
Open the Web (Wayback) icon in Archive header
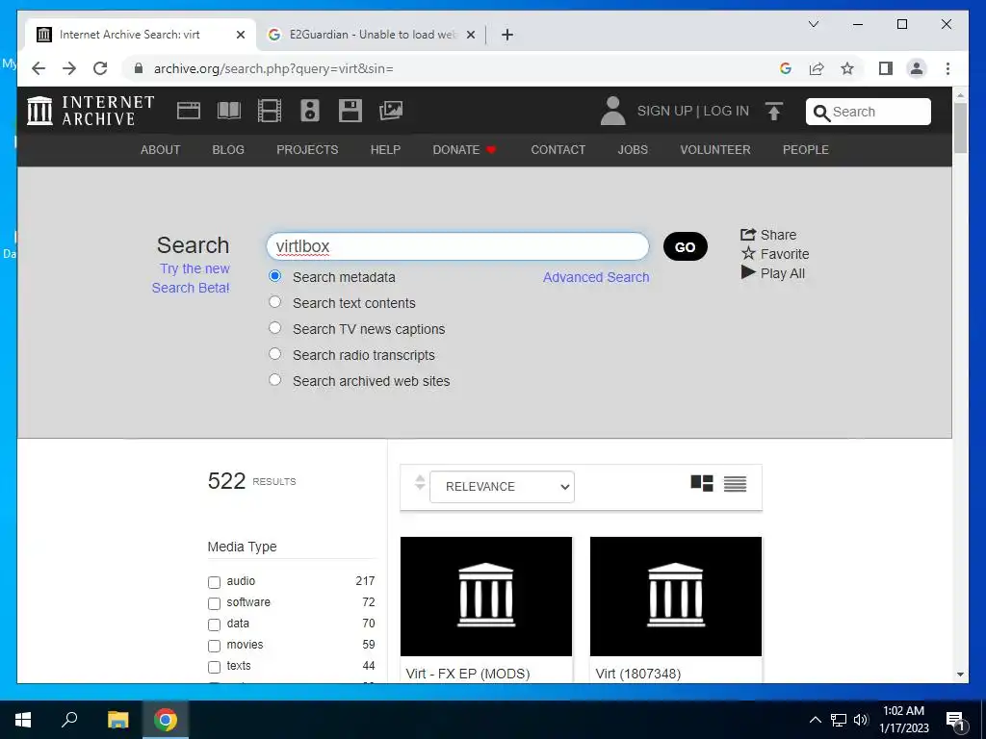(x=188, y=111)
